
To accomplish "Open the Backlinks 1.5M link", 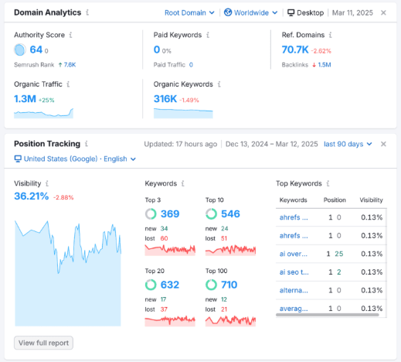I will click(x=325, y=65).
